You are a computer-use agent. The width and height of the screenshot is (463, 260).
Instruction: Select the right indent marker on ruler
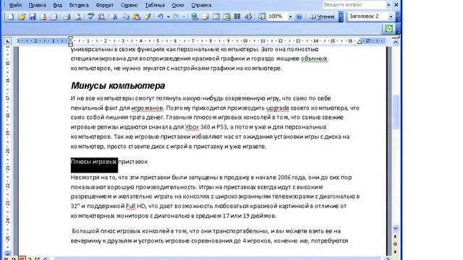[x=360, y=42]
